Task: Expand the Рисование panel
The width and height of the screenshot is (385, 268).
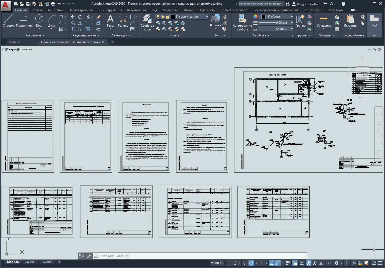Action: point(35,35)
